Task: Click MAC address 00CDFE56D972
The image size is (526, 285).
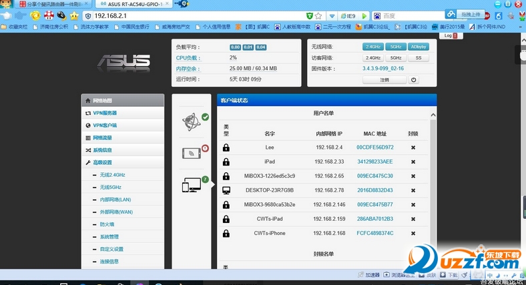Action: (x=375, y=148)
